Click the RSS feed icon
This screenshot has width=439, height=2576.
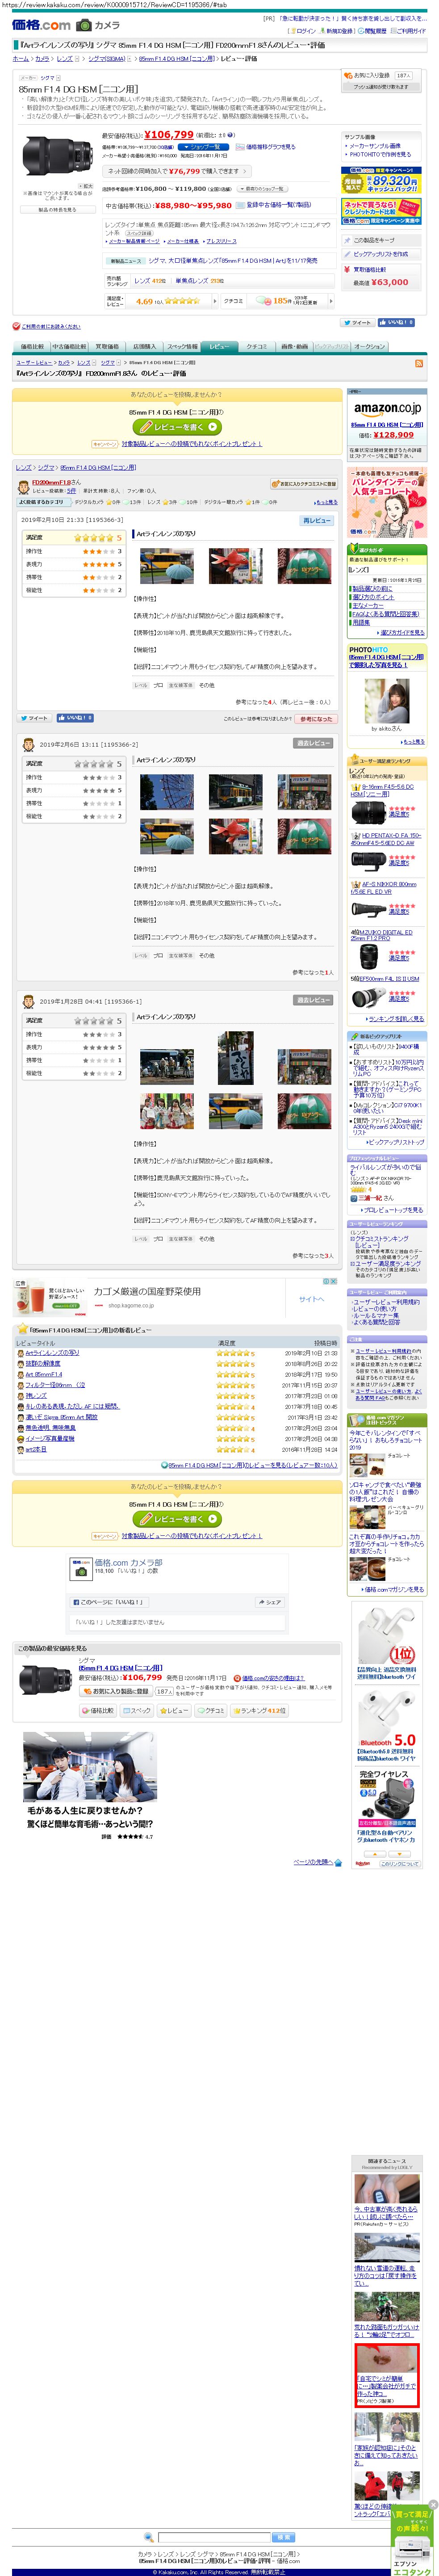click(418, 363)
